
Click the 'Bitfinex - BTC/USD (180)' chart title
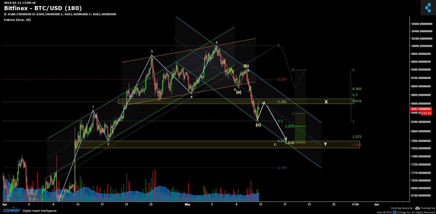point(43,8)
